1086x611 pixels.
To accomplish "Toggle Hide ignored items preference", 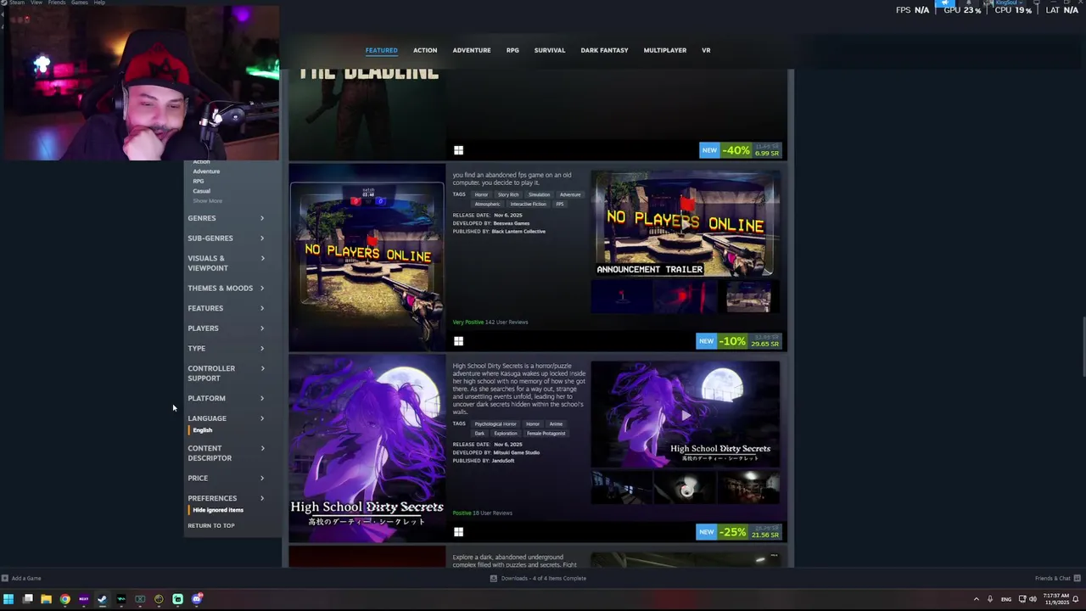I will [x=217, y=510].
